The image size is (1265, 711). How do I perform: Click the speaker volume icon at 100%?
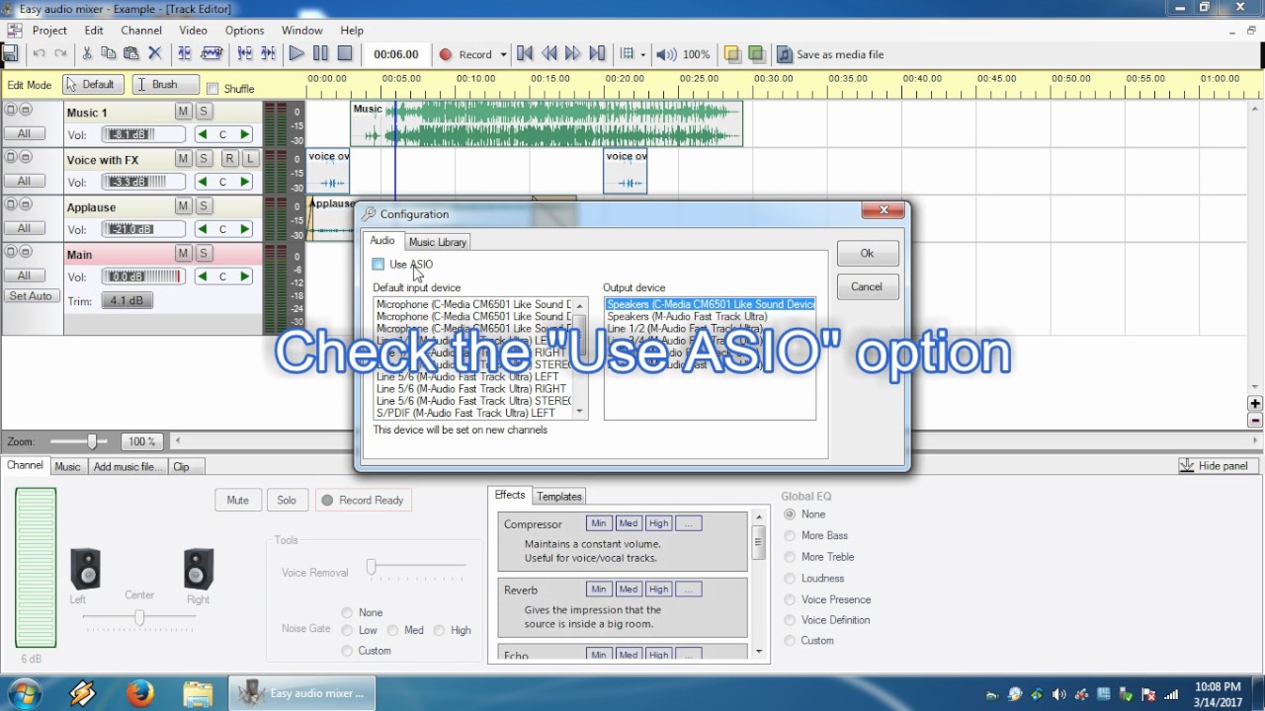667,54
